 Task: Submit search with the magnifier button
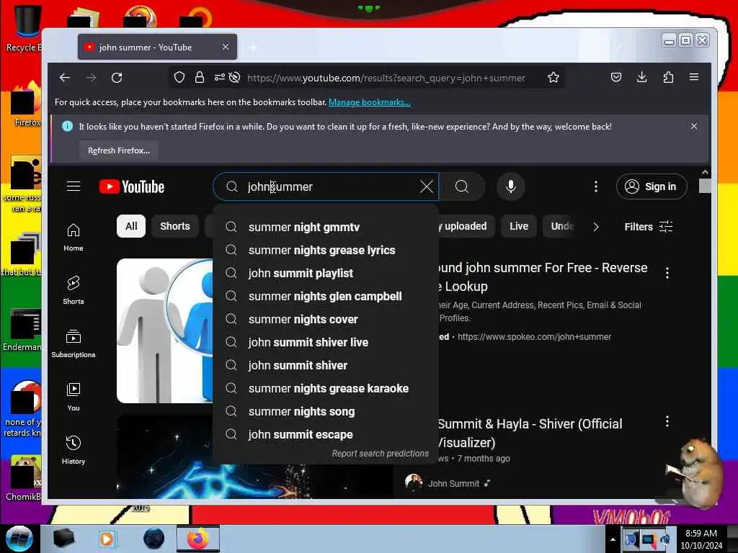coord(462,186)
